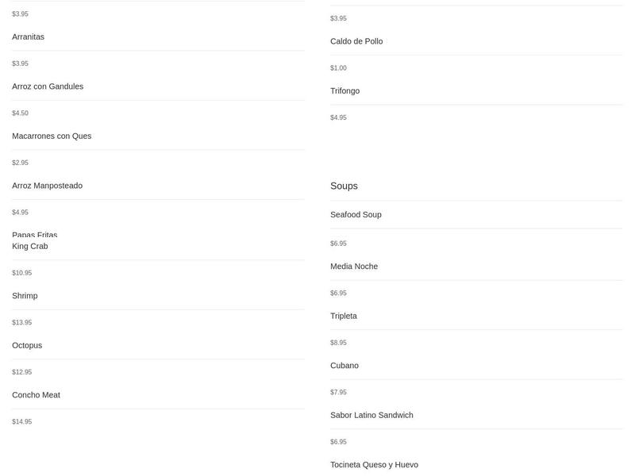Open the Macarrones con Ques item

[52, 136]
